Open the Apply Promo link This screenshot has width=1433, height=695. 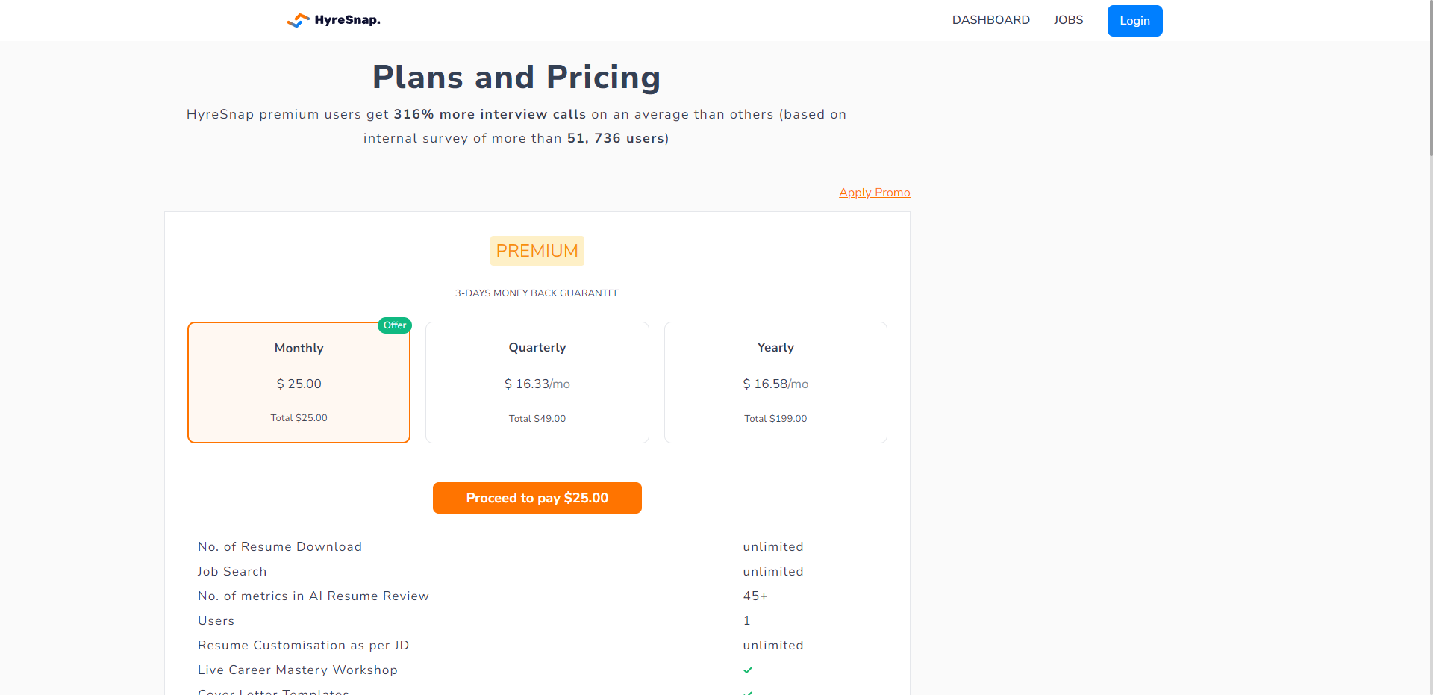[x=875, y=193]
